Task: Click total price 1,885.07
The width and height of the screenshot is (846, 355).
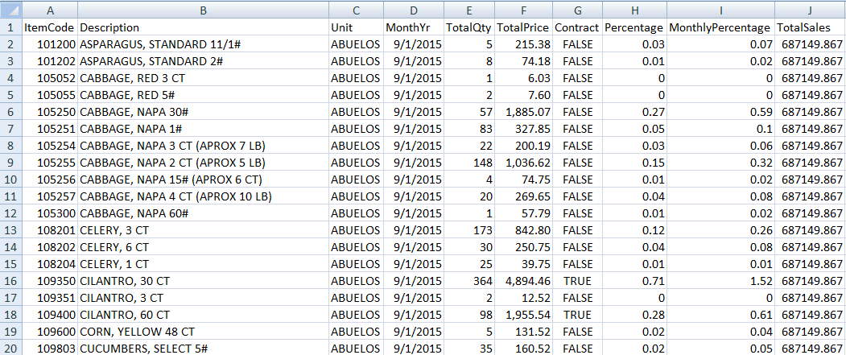Action: pos(524,112)
